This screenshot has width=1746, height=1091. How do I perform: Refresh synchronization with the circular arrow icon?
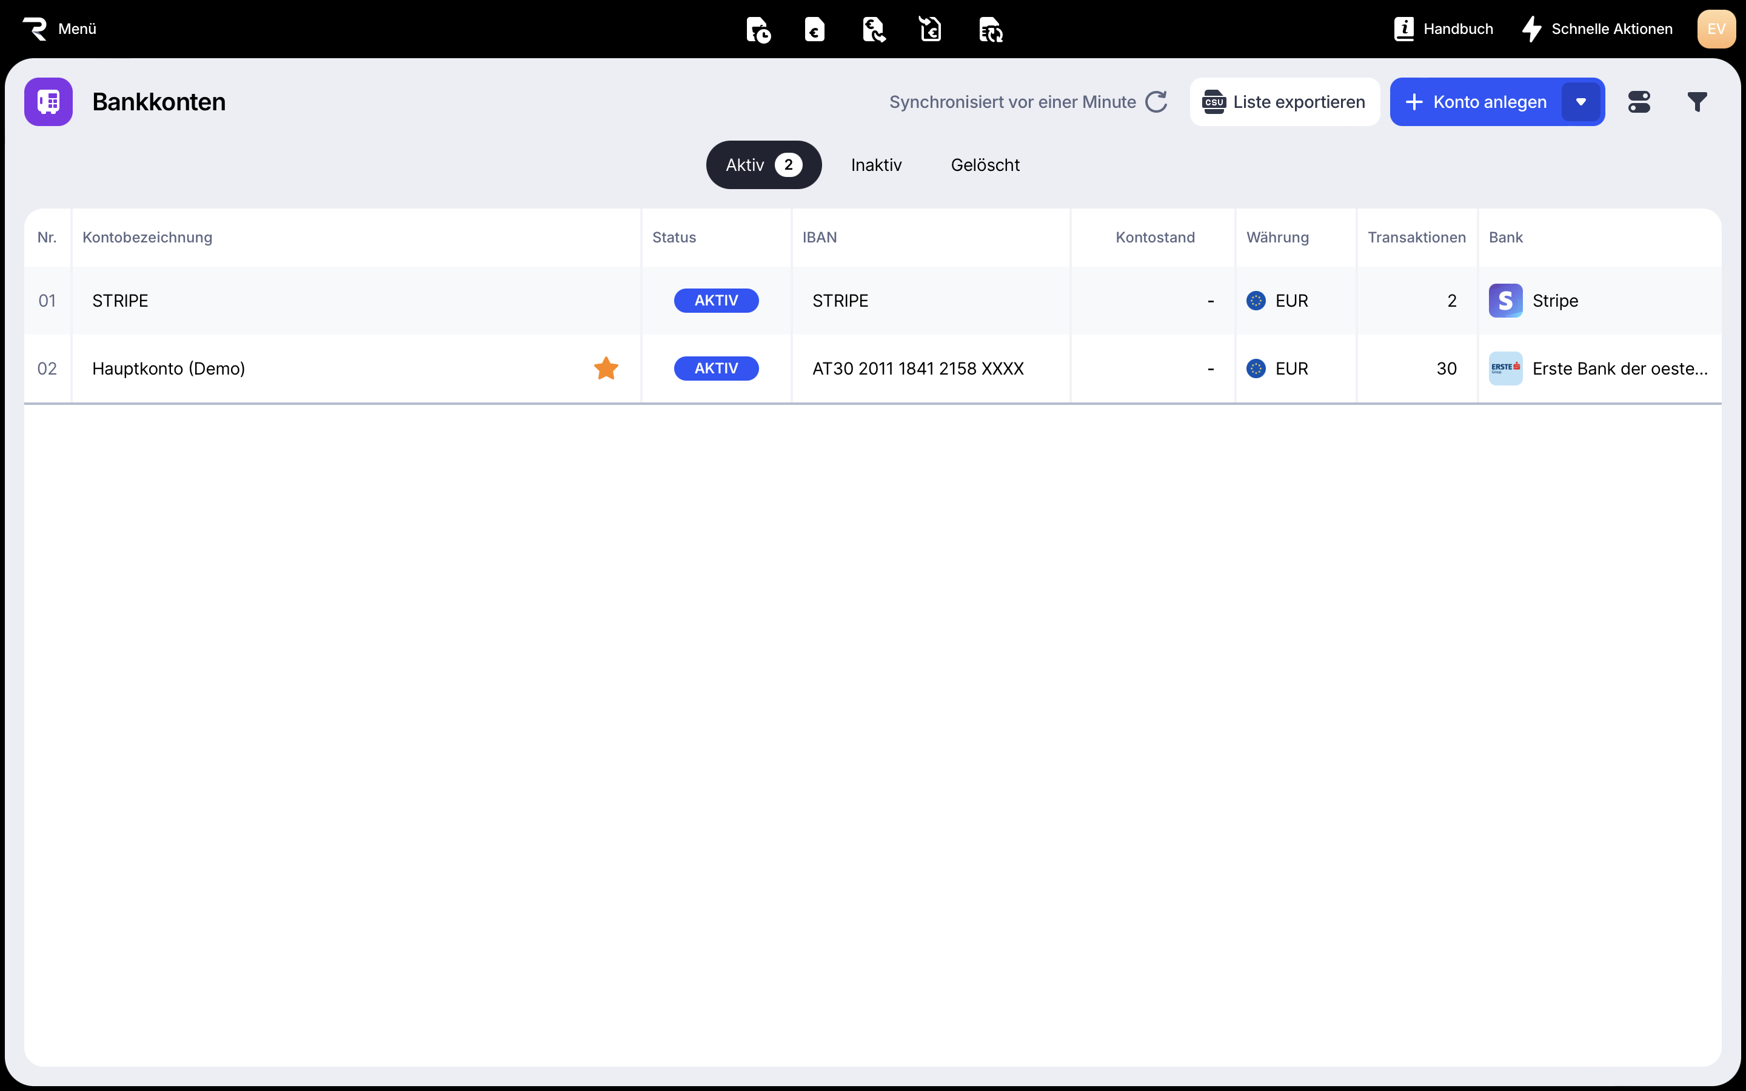[1156, 102]
